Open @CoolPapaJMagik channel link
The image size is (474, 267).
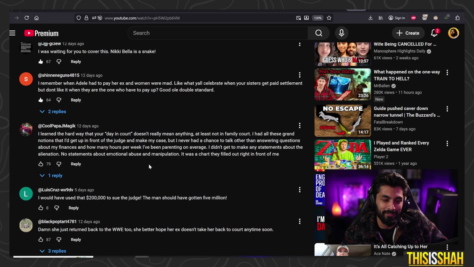click(x=57, y=126)
